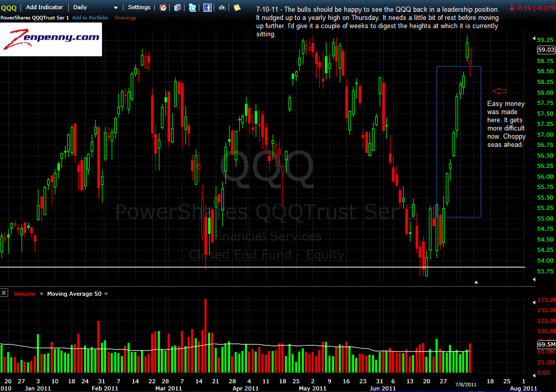The width and height of the screenshot is (556, 392).
Task: Expand the Moving Average 50 dropdown arrow
Action: [x=106, y=294]
